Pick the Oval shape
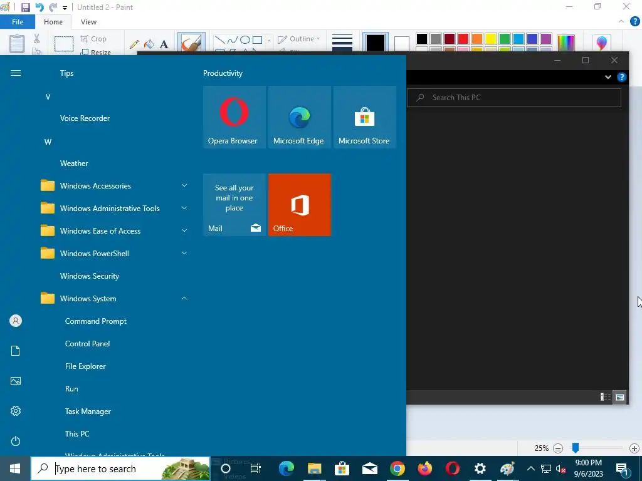Image resolution: width=642 pixels, height=481 pixels. coord(245,39)
